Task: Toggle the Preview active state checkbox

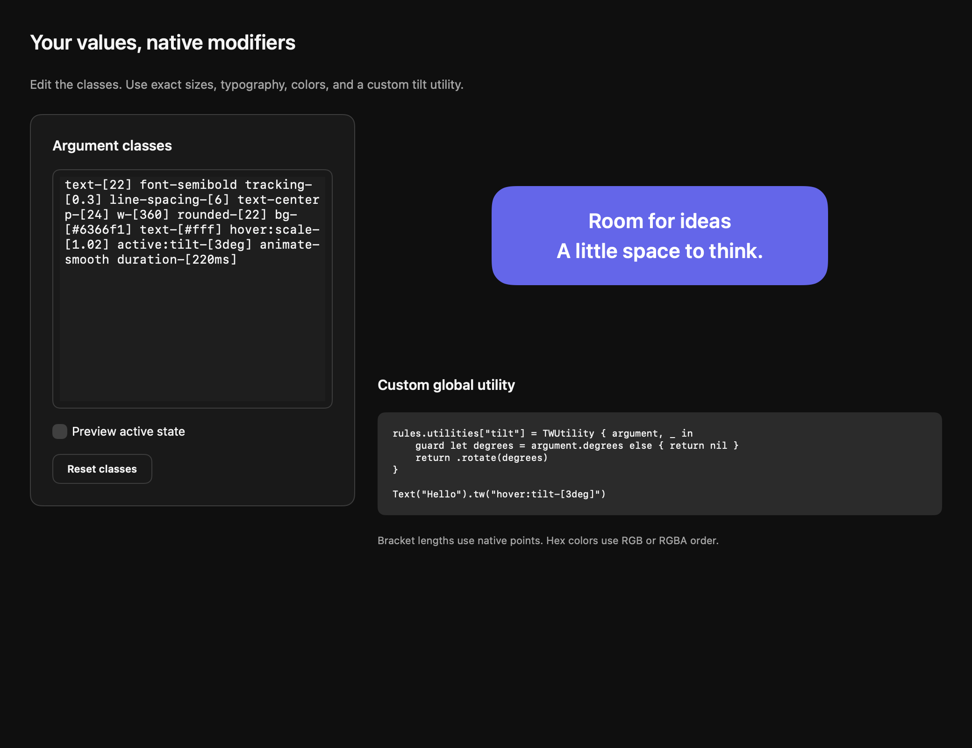Action: pyautogui.click(x=60, y=432)
